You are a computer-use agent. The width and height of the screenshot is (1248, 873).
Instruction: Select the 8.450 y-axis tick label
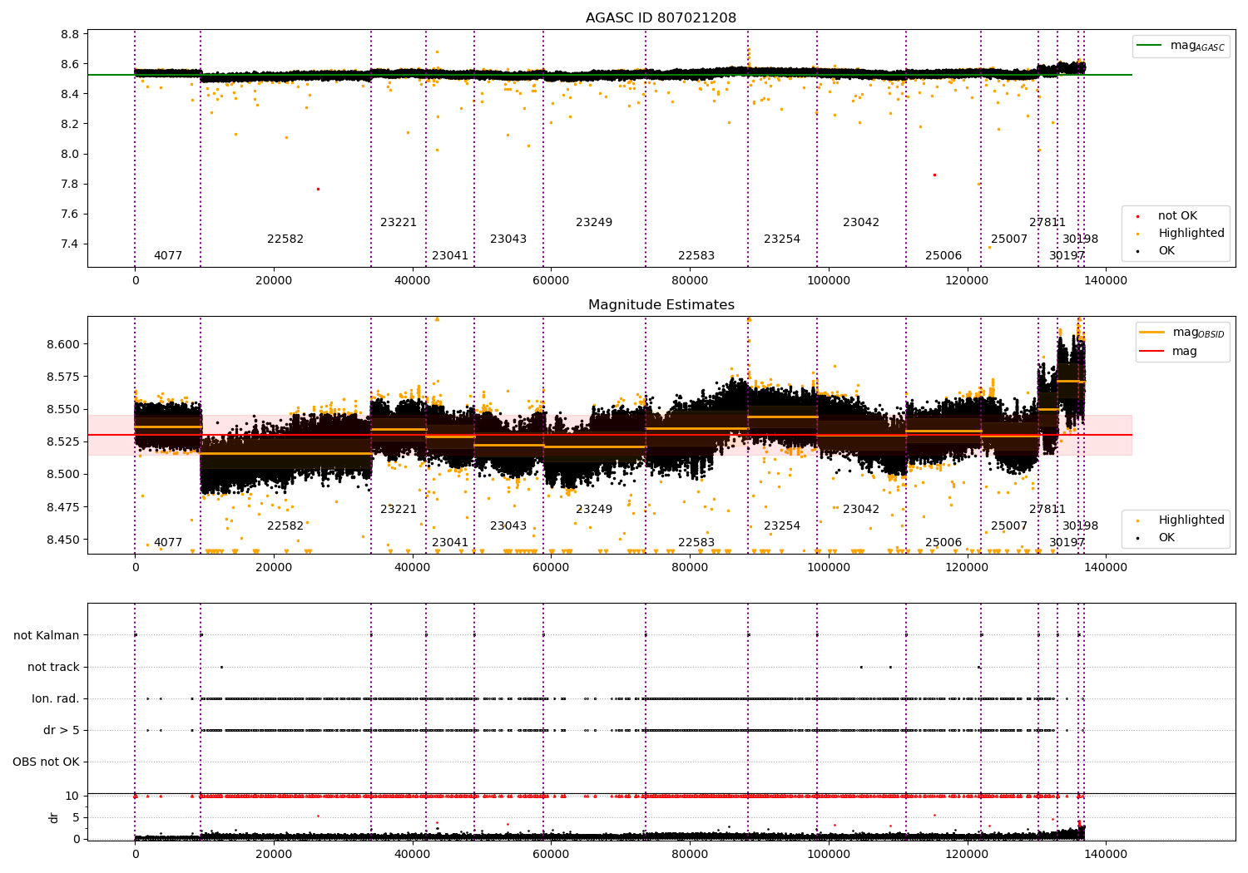[64, 540]
